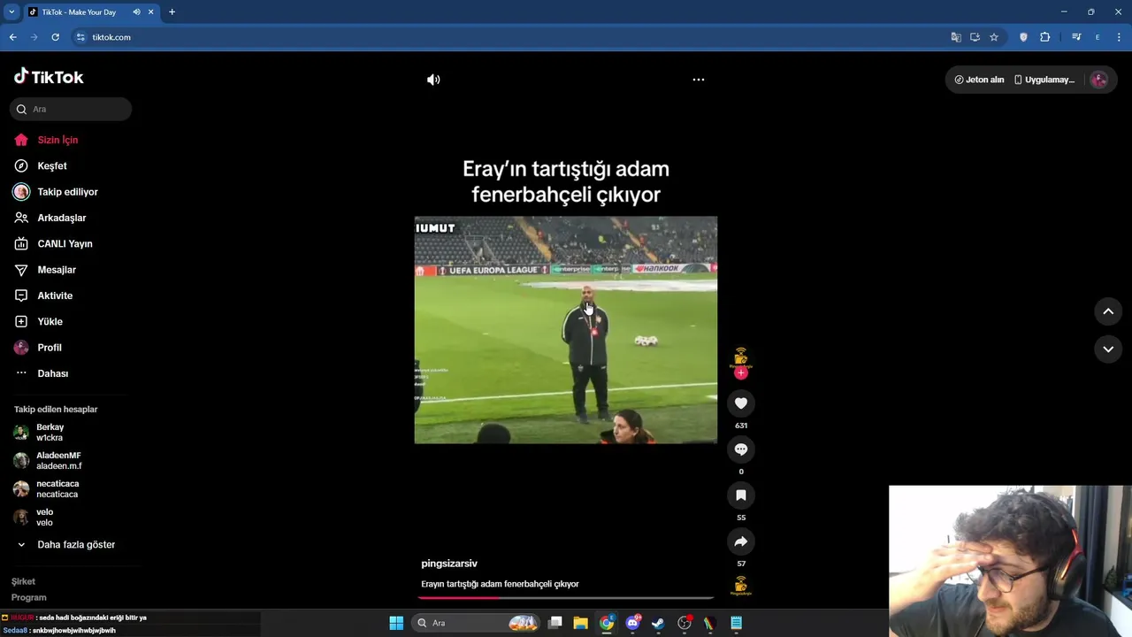Open Discord from the taskbar
The height and width of the screenshot is (637, 1132).
pyautogui.click(x=633, y=623)
